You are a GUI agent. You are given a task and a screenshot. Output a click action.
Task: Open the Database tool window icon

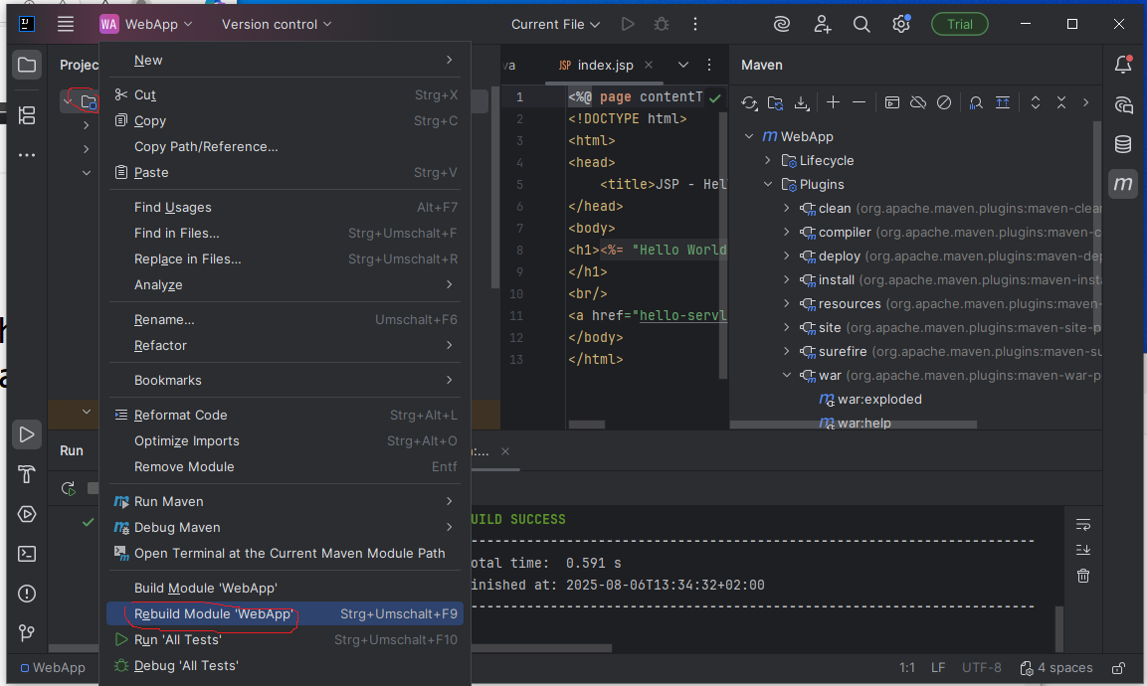click(x=1123, y=144)
